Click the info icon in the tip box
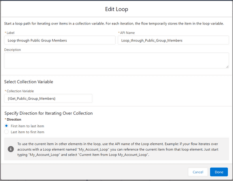 click(11, 149)
